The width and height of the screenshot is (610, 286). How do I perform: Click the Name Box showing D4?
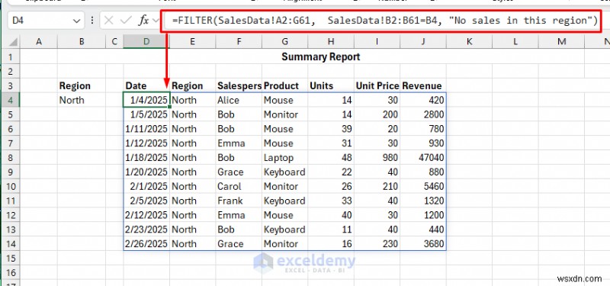[46, 21]
